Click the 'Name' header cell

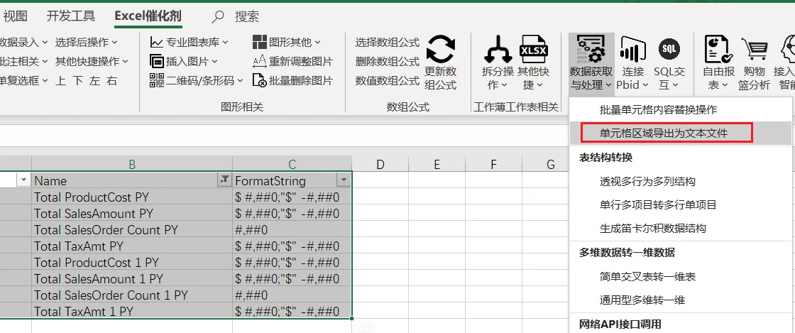[x=132, y=180]
